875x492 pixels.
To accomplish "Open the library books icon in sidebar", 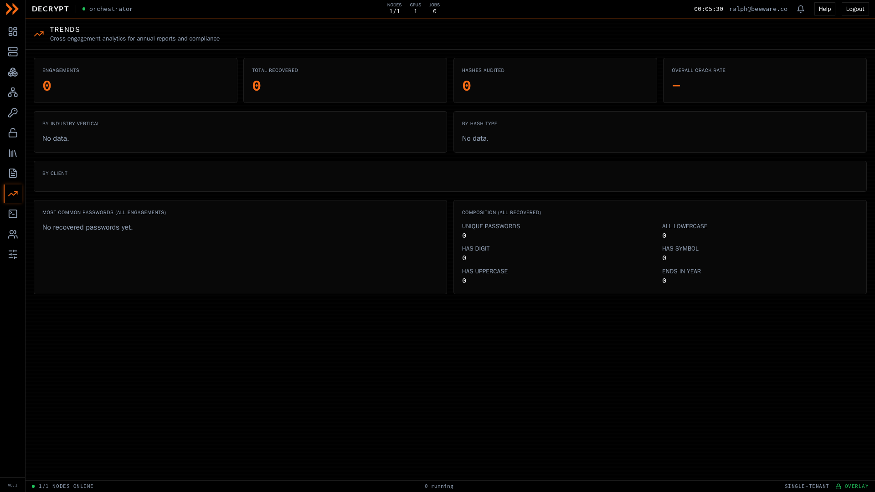I will [x=13, y=153].
